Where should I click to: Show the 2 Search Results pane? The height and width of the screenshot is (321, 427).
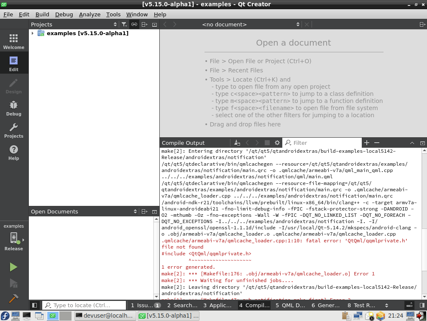[182, 306]
